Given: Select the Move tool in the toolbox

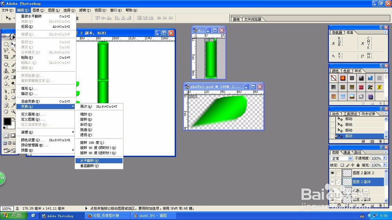Looking at the screenshot, I should pos(13,44).
